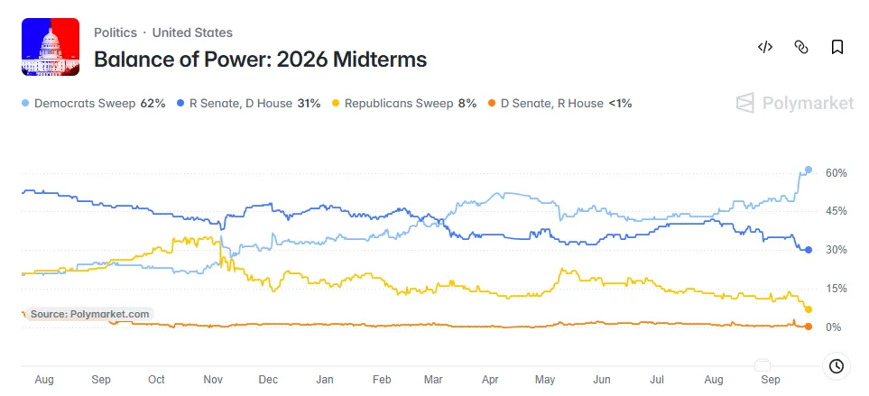This screenshot has width=869, height=396.
Task: Click the dark blue R Senate endpoint dot
Action: click(x=809, y=250)
